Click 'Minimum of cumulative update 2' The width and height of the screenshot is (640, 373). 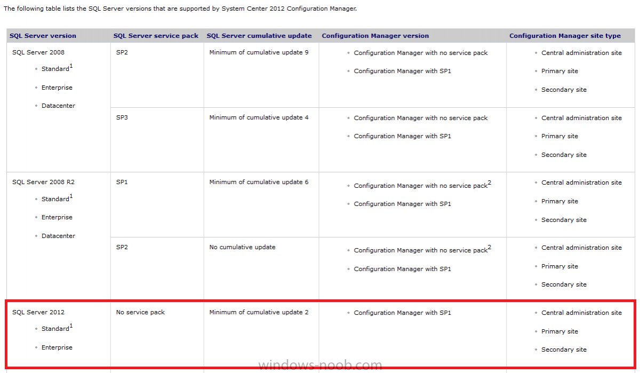click(259, 312)
